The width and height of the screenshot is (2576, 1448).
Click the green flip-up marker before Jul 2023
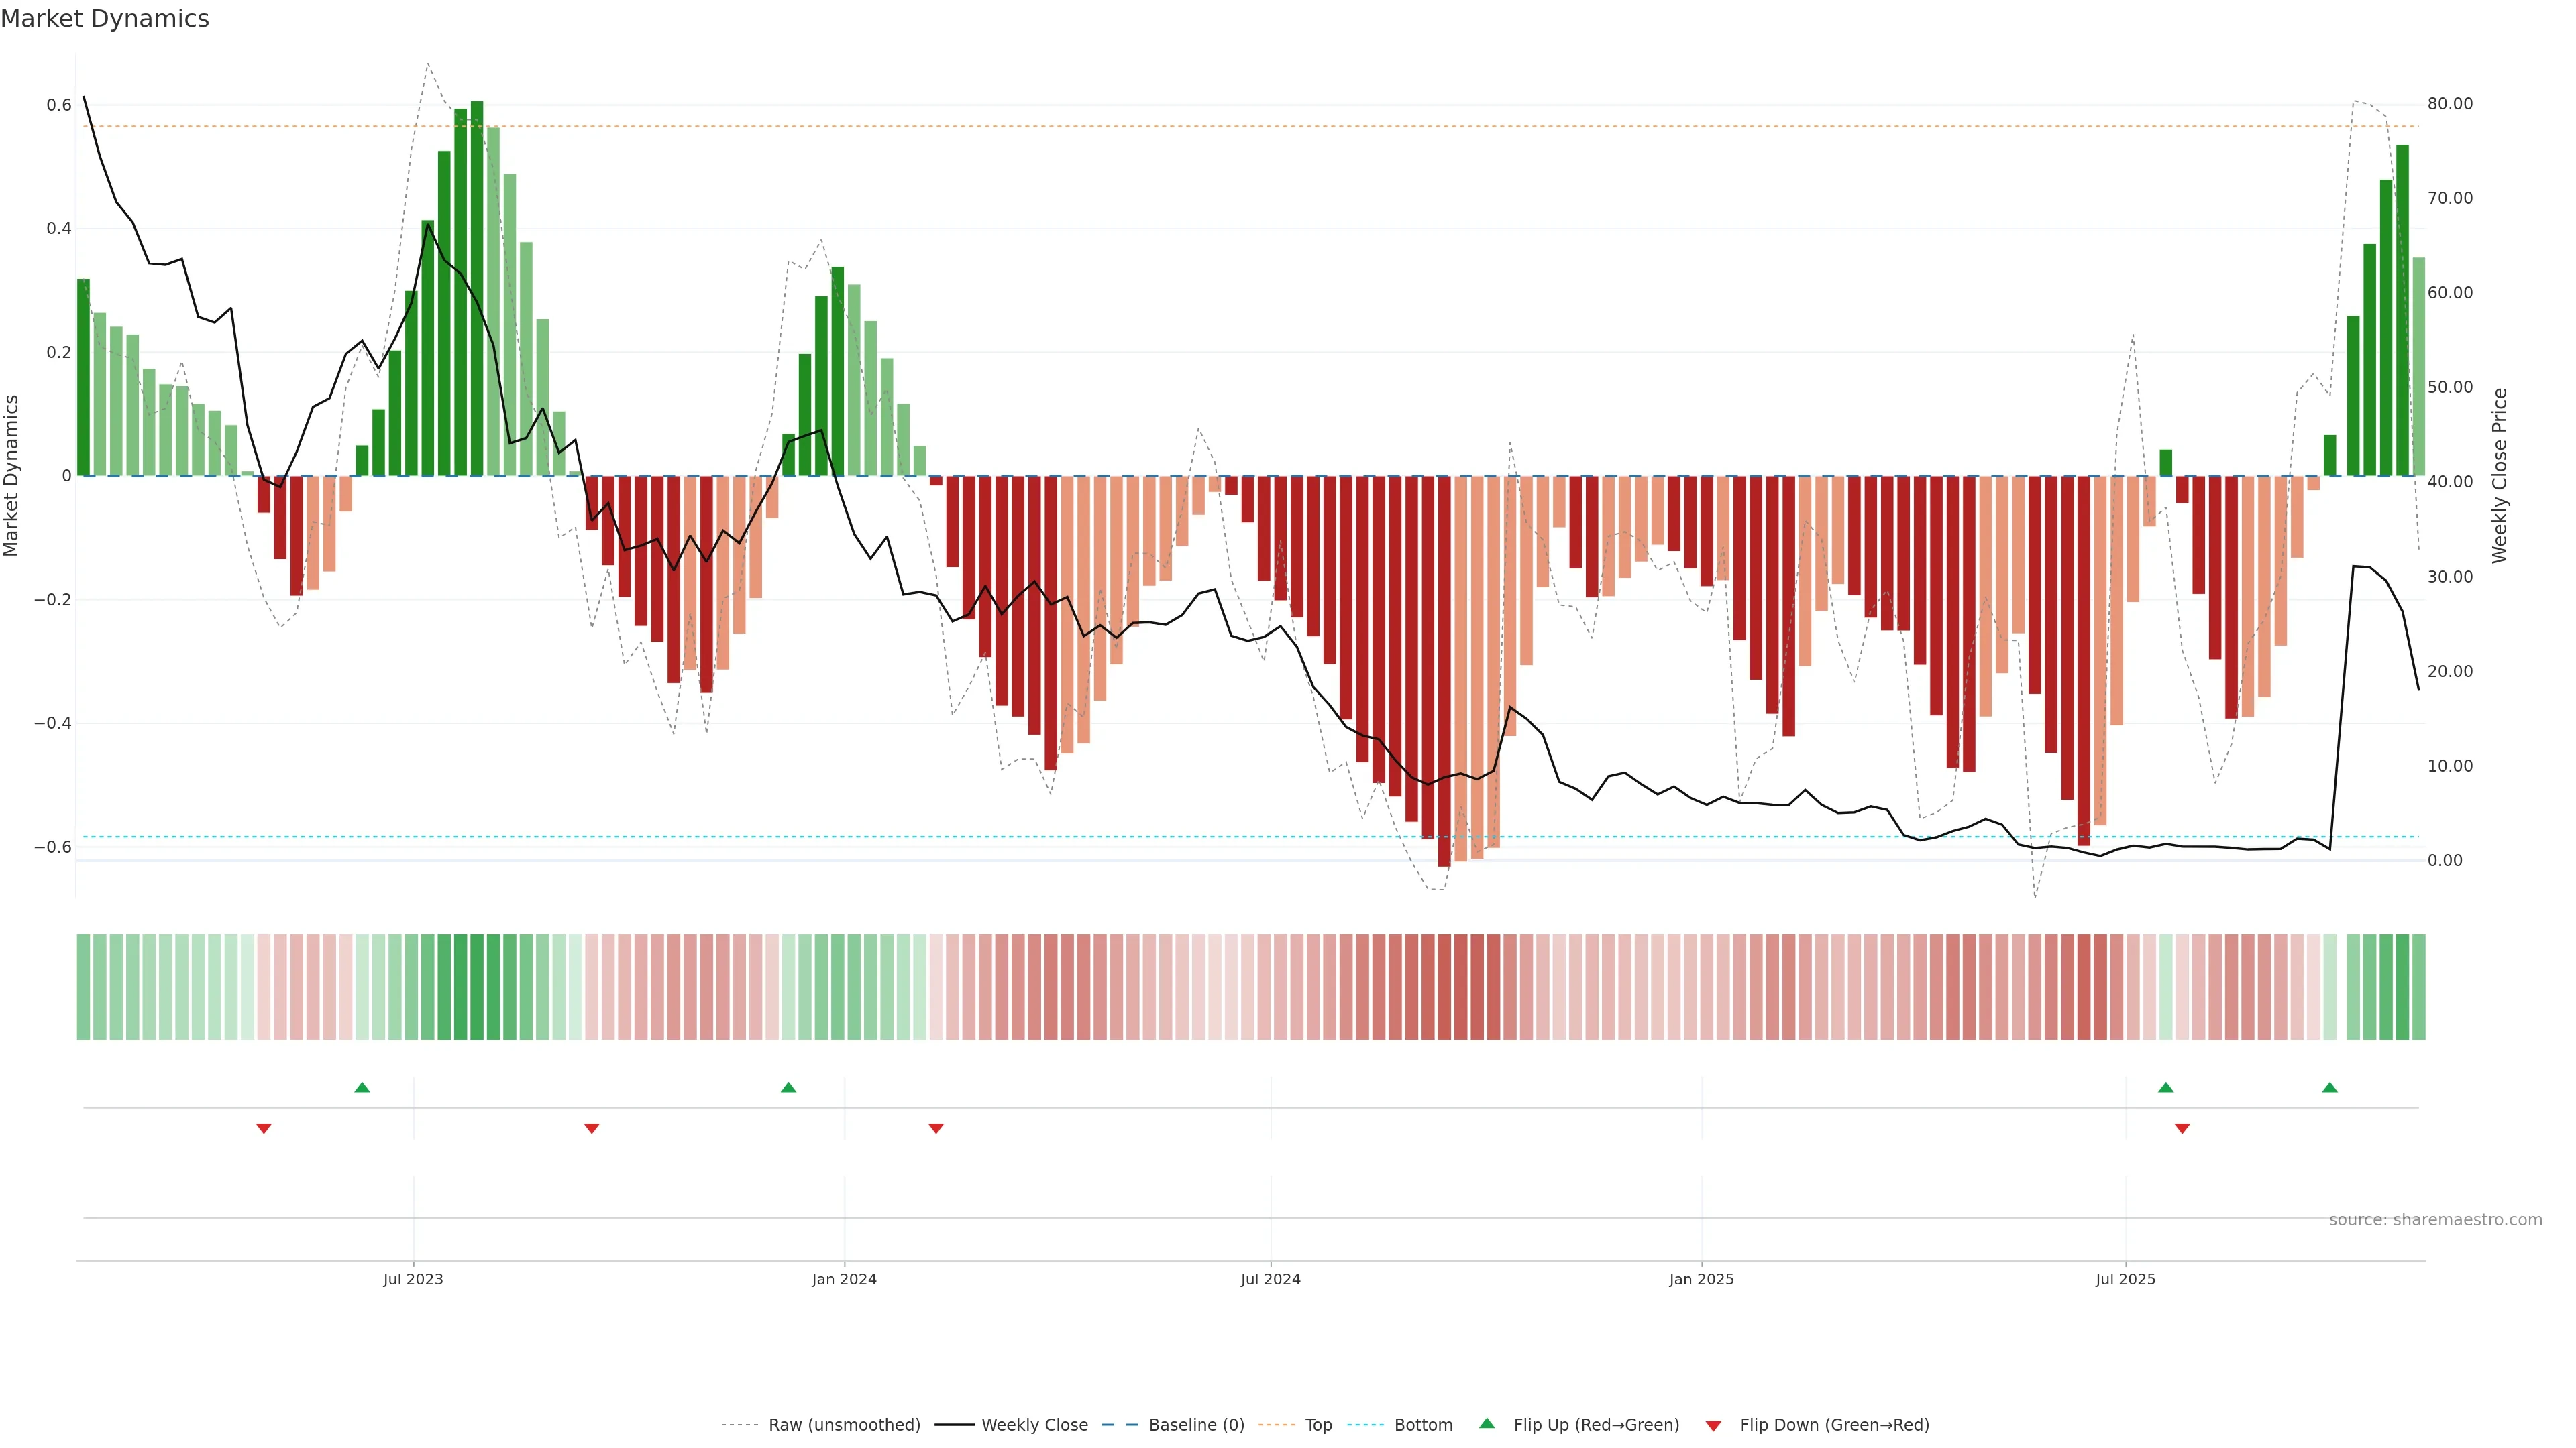point(362,1087)
